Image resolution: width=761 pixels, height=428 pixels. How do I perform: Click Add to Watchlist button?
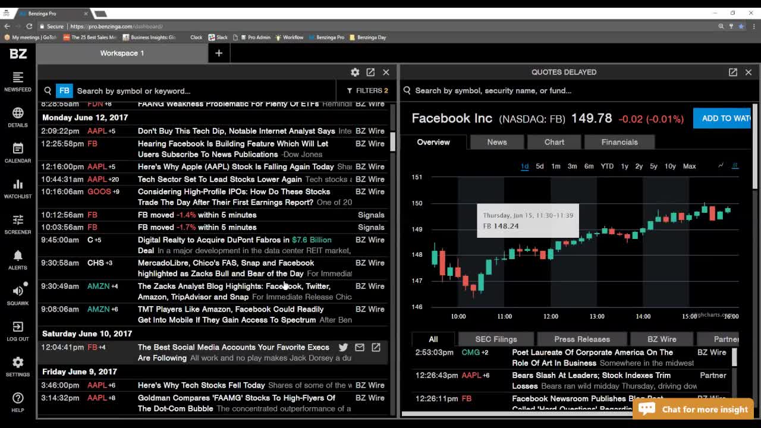(722, 118)
